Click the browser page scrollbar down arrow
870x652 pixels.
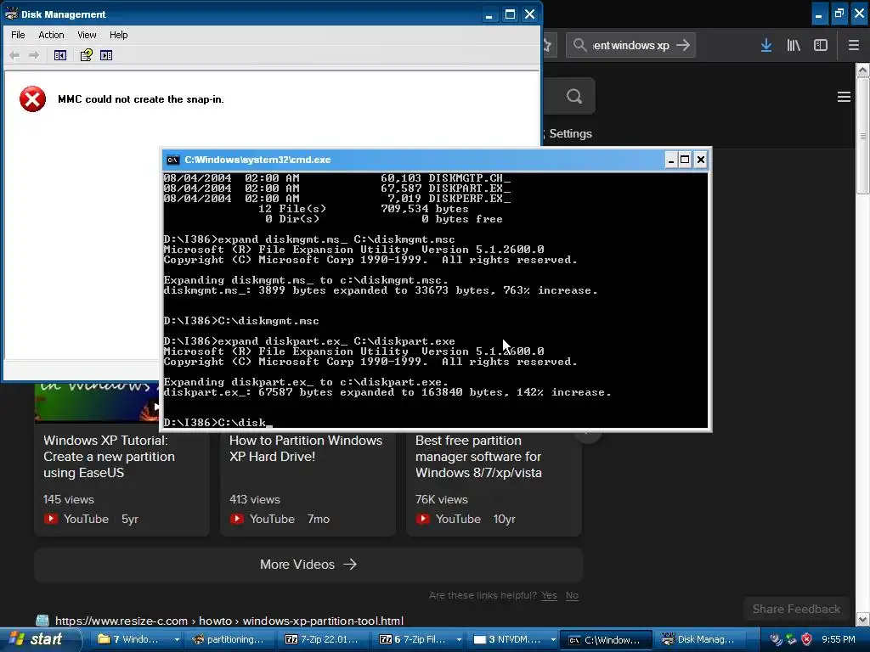click(x=862, y=619)
